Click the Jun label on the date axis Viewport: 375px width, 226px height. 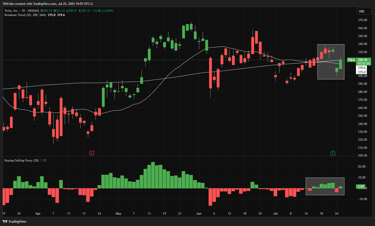point(199,214)
